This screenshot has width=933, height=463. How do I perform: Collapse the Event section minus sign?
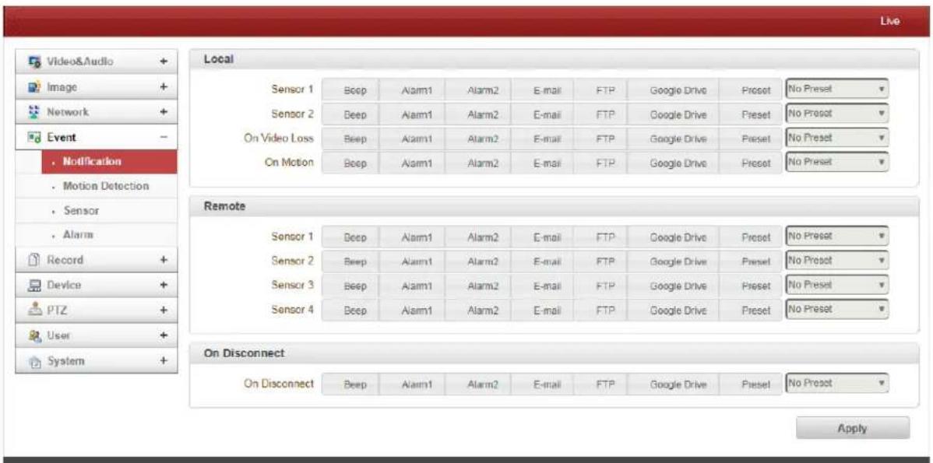164,137
